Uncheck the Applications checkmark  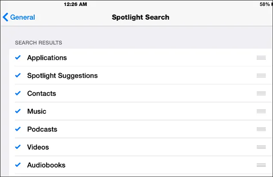pyautogui.click(x=18, y=57)
